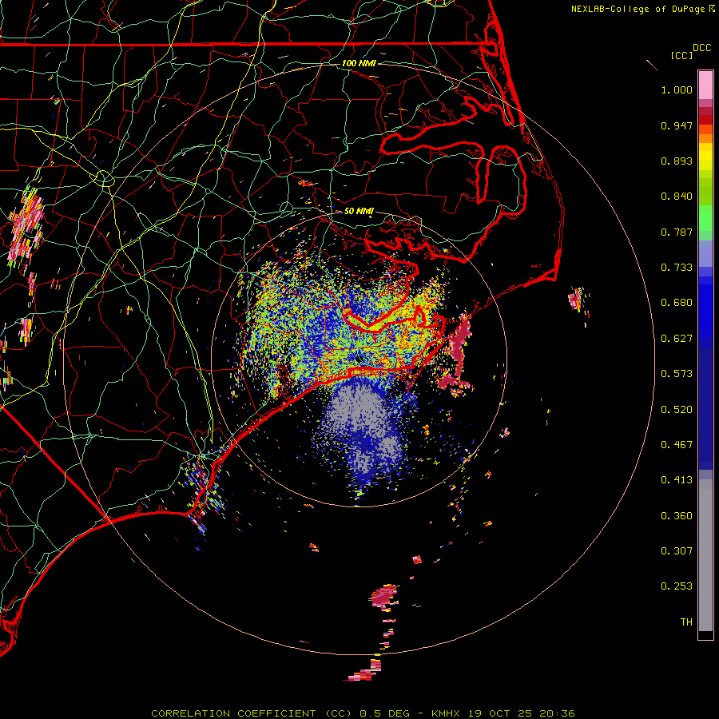
Task: Click the TH threshold label
Action: [x=686, y=622]
